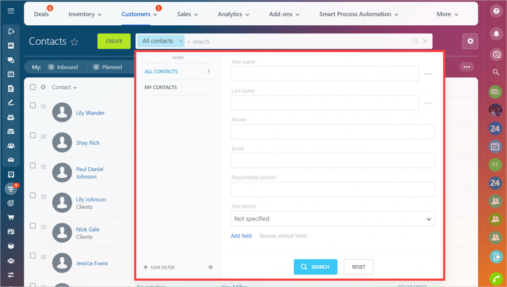Click SAVE FILTER
The image size is (507, 287).
click(159, 267)
